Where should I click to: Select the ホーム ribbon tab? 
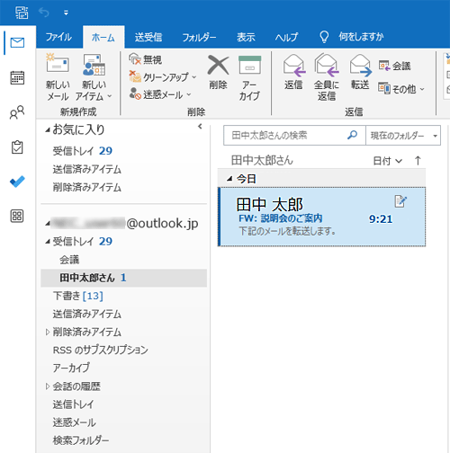click(x=103, y=37)
